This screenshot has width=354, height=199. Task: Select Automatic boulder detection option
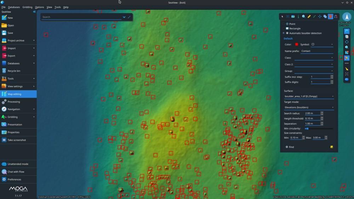point(287,33)
